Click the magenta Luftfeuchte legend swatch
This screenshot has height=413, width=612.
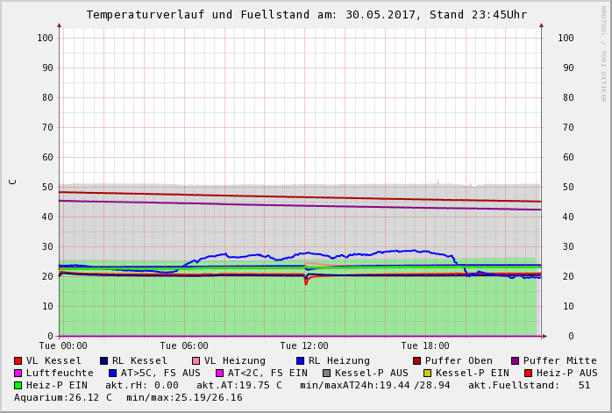point(18,373)
